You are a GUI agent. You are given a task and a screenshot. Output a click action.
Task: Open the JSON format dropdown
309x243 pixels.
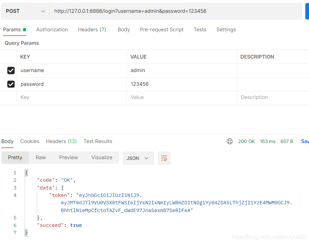tap(138, 158)
